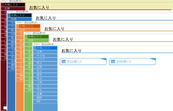Image resolution: width=173 pixels, height=111 pixels.
Task: Choose 請求 in the light-blue sidebar
Action: [x=45, y=75]
